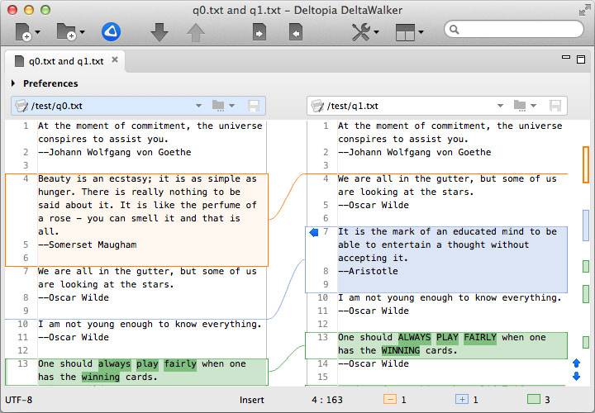Click the '--Somerset Maugham' line in the left pane
The height and width of the screenshot is (413, 595).
[x=88, y=244]
